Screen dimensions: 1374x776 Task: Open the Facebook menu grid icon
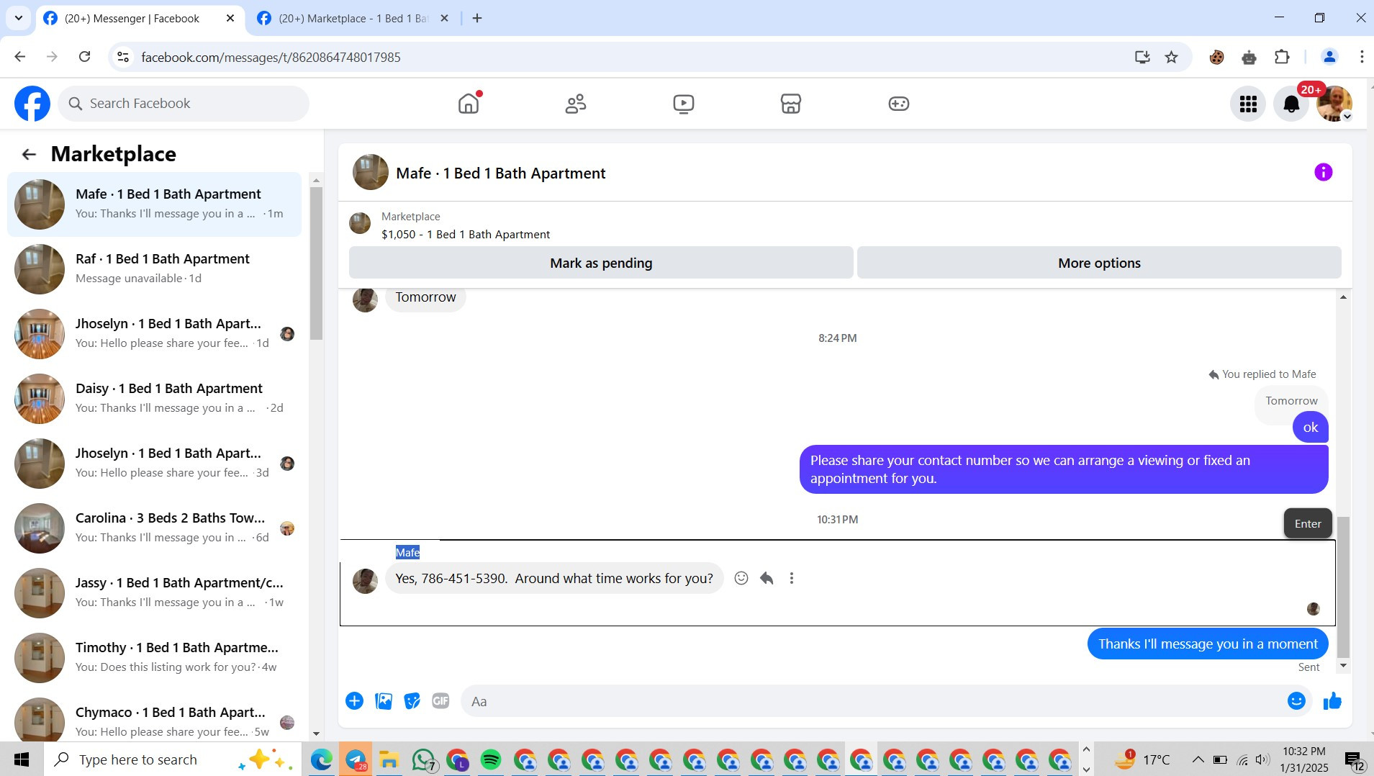point(1248,104)
